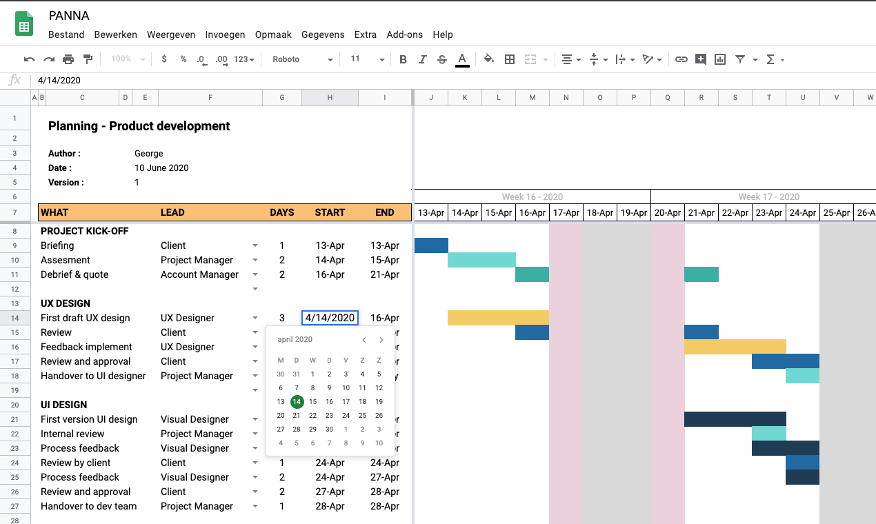Open the Weergeven menu

(171, 34)
